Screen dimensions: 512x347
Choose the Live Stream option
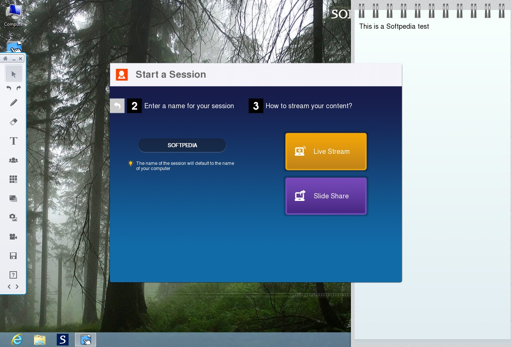tap(326, 152)
